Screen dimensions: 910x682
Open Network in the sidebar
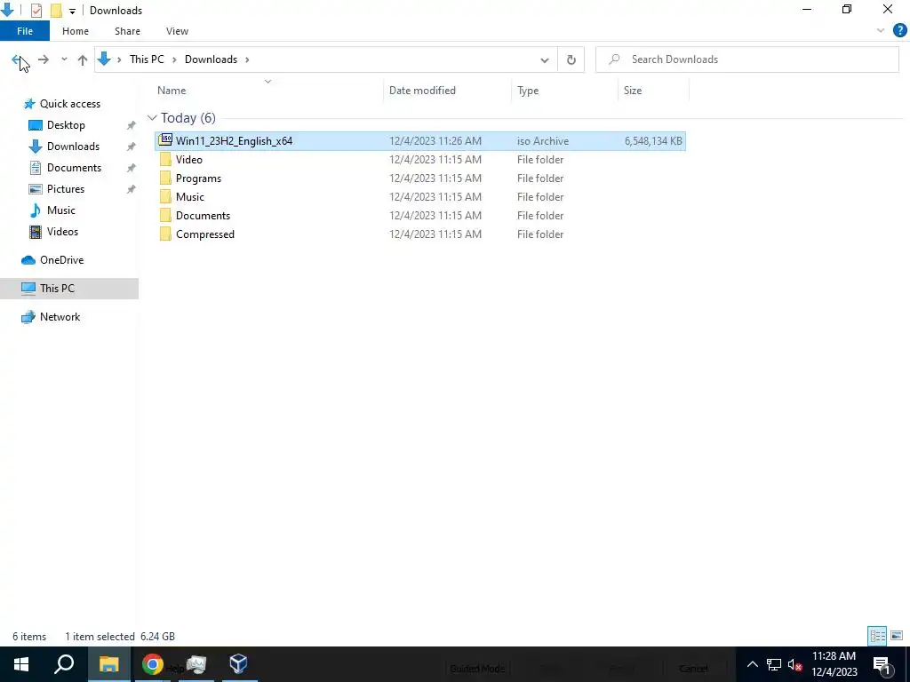[x=60, y=317]
